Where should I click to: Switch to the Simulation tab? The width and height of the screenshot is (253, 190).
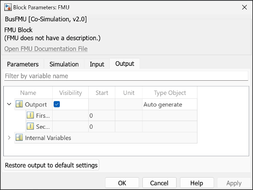[x=64, y=64]
